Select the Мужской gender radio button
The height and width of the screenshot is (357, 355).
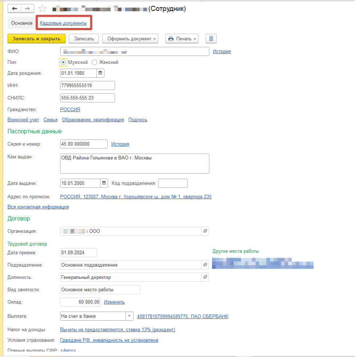pyautogui.click(x=63, y=62)
